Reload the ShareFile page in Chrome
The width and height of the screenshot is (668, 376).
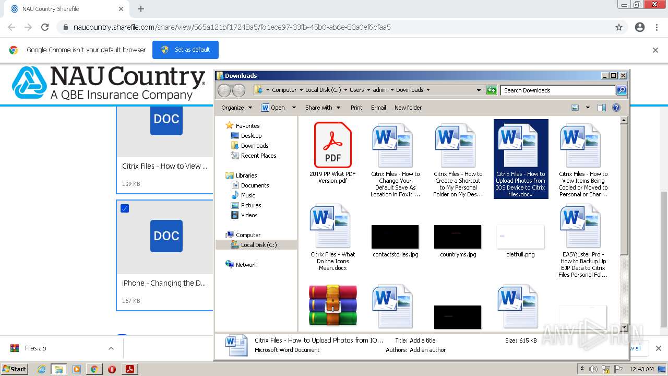tap(45, 27)
